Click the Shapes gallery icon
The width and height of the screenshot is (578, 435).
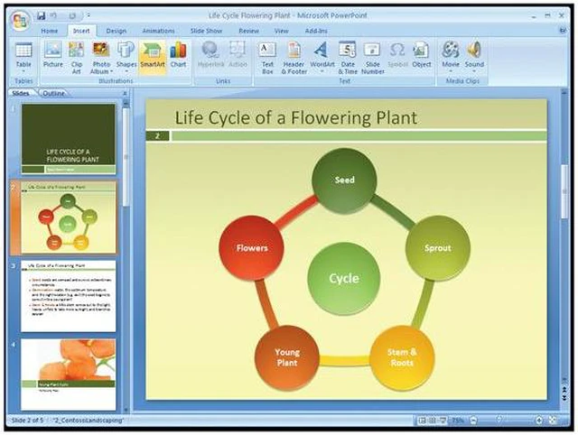point(126,50)
